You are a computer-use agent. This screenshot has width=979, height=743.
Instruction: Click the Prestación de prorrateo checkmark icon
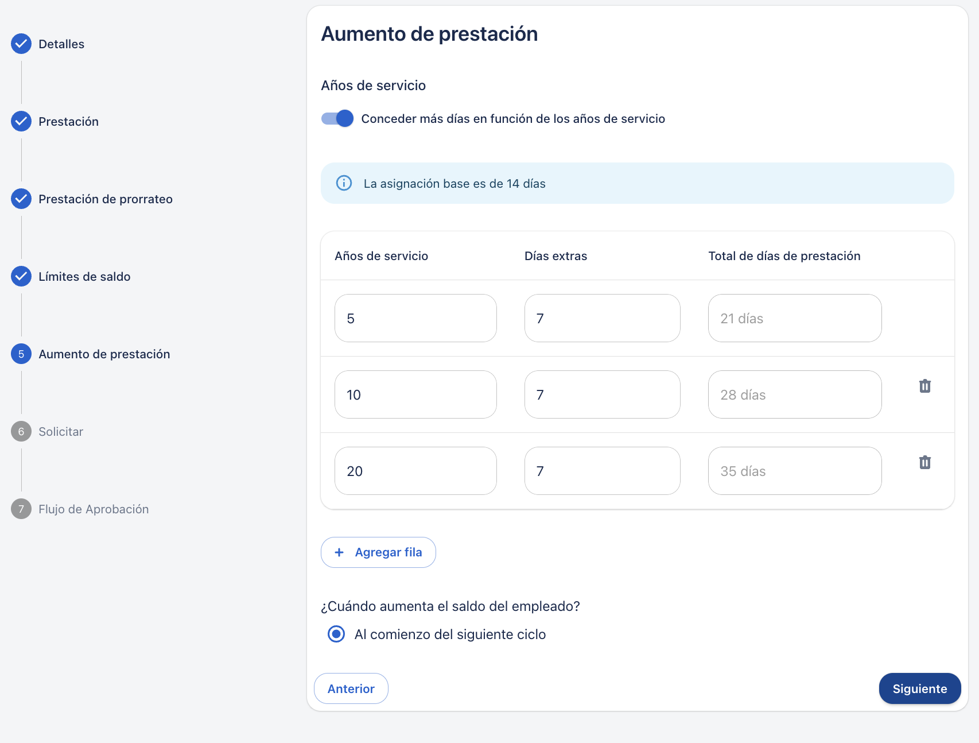point(21,199)
